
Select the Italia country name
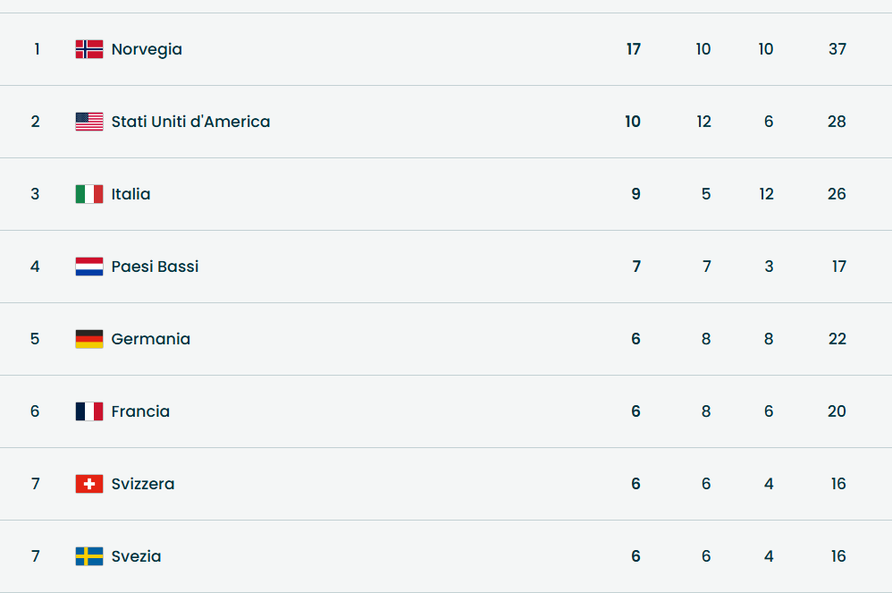[x=130, y=194]
